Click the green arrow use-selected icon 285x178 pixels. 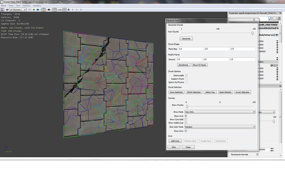click(272, 65)
